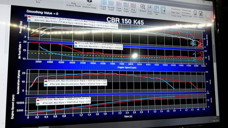Click the 3500 rpm tick label
Viewport: 228px width, 128px height.
[x=38, y=62]
